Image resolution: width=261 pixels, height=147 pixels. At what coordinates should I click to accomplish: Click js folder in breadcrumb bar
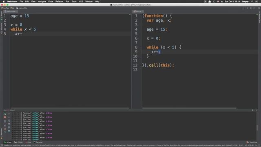tap(13, 8)
